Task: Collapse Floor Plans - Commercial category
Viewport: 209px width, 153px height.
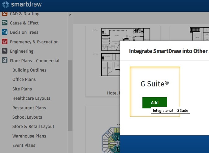Action: 35,61
